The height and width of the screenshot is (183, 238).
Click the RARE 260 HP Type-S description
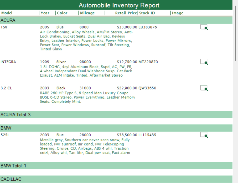click(87, 97)
